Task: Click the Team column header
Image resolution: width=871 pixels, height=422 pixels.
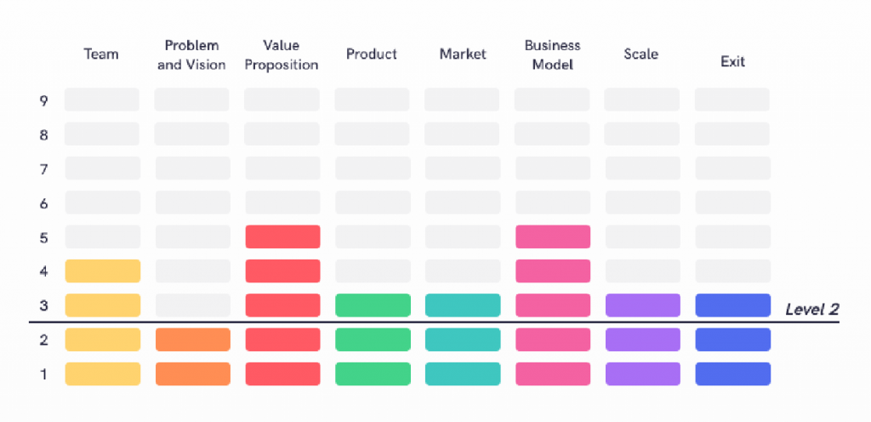Action: point(101,54)
